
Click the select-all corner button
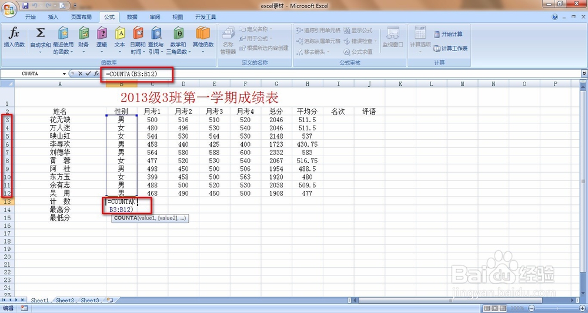pos(7,84)
